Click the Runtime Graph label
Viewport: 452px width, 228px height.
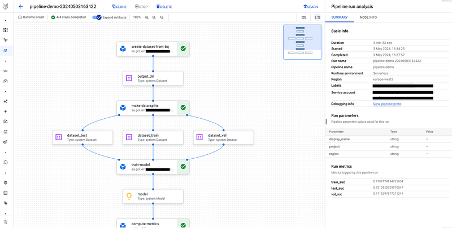33,17
